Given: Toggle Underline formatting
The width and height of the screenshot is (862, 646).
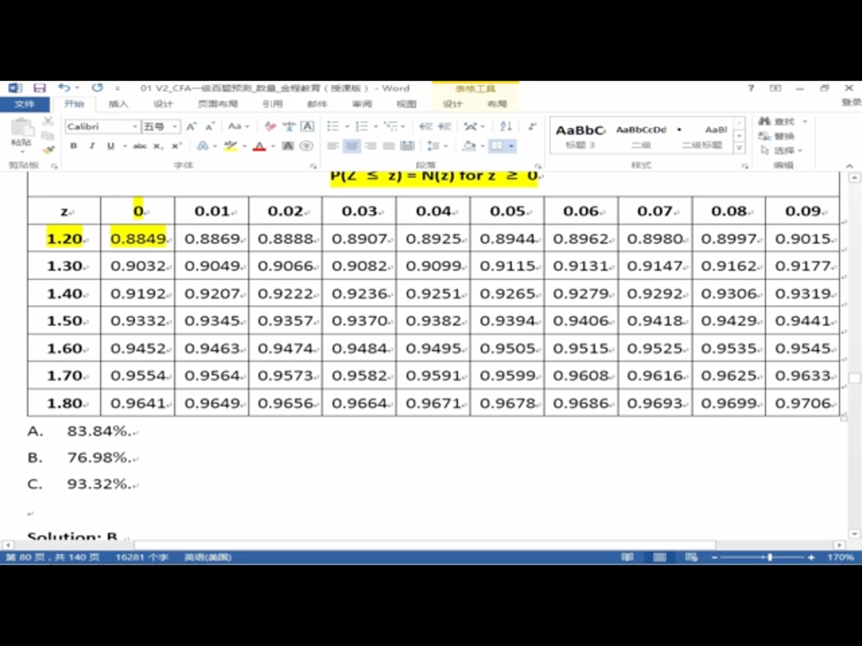Looking at the screenshot, I should [110, 146].
